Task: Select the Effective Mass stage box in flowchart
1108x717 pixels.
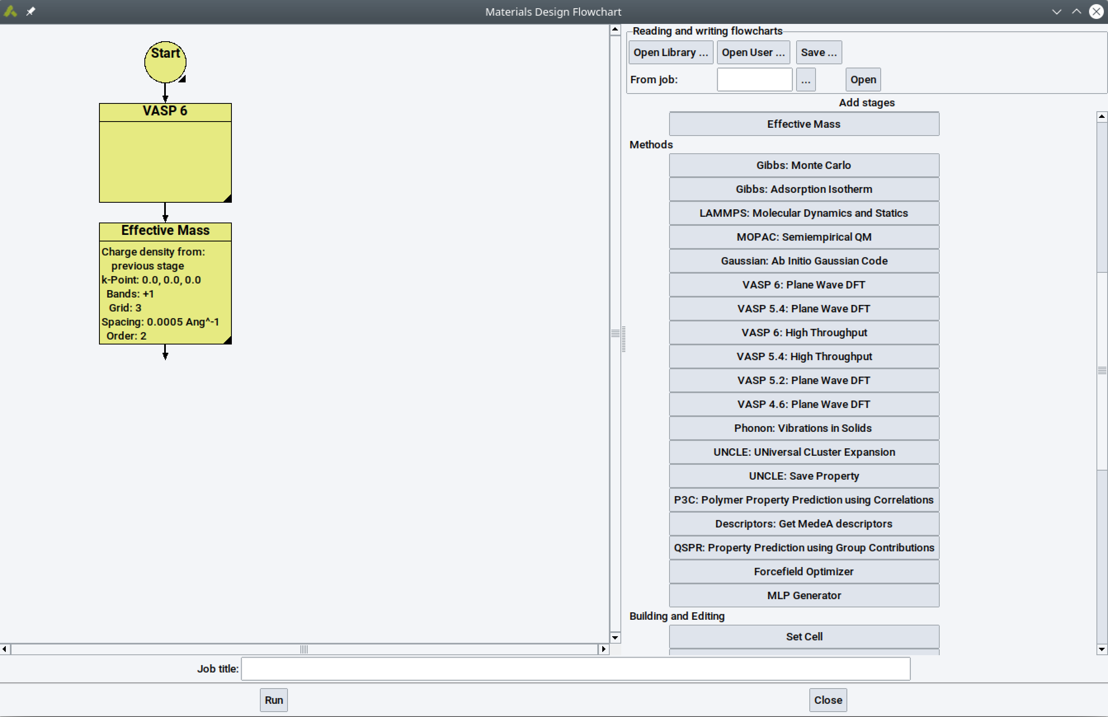Action: click(165, 283)
